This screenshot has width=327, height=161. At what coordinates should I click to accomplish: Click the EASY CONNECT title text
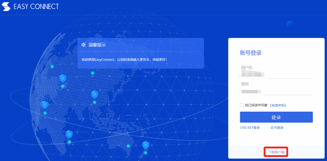point(36,7)
